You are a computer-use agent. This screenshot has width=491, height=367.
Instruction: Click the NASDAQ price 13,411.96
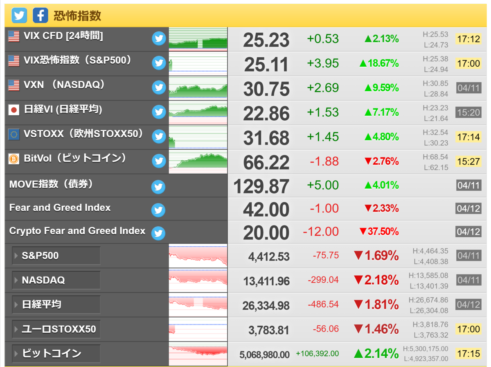(x=266, y=281)
